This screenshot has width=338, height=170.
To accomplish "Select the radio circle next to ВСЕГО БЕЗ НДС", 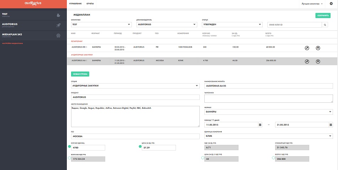I will [x=69, y=158].
